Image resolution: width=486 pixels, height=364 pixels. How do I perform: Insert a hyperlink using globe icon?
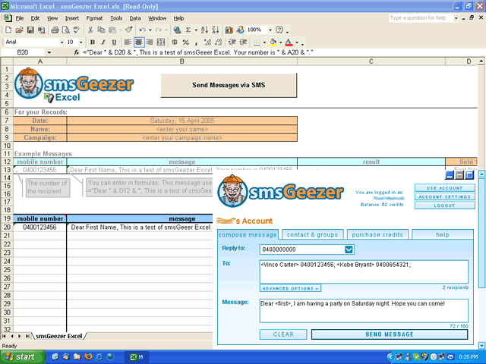177,30
